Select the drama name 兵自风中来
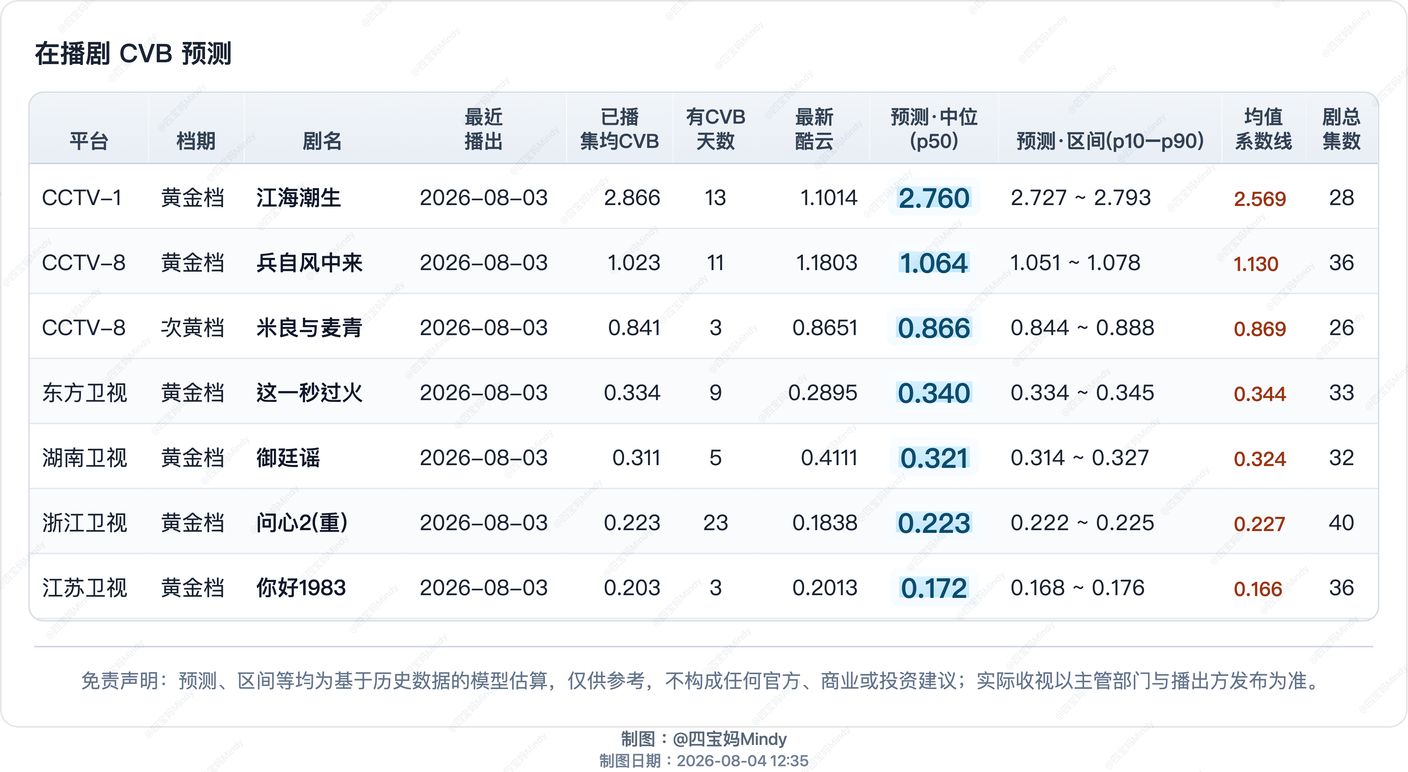This screenshot has width=1408, height=772. [309, 262]
